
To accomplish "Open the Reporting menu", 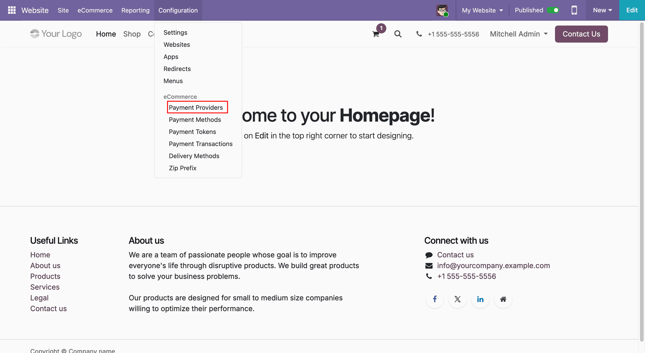I will tap(135, 10).
